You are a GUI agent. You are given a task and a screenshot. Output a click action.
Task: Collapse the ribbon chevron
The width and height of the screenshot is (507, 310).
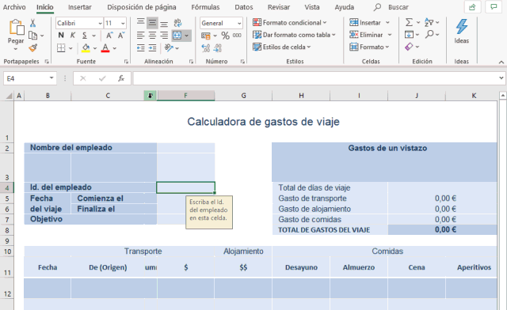pos(501,62)
